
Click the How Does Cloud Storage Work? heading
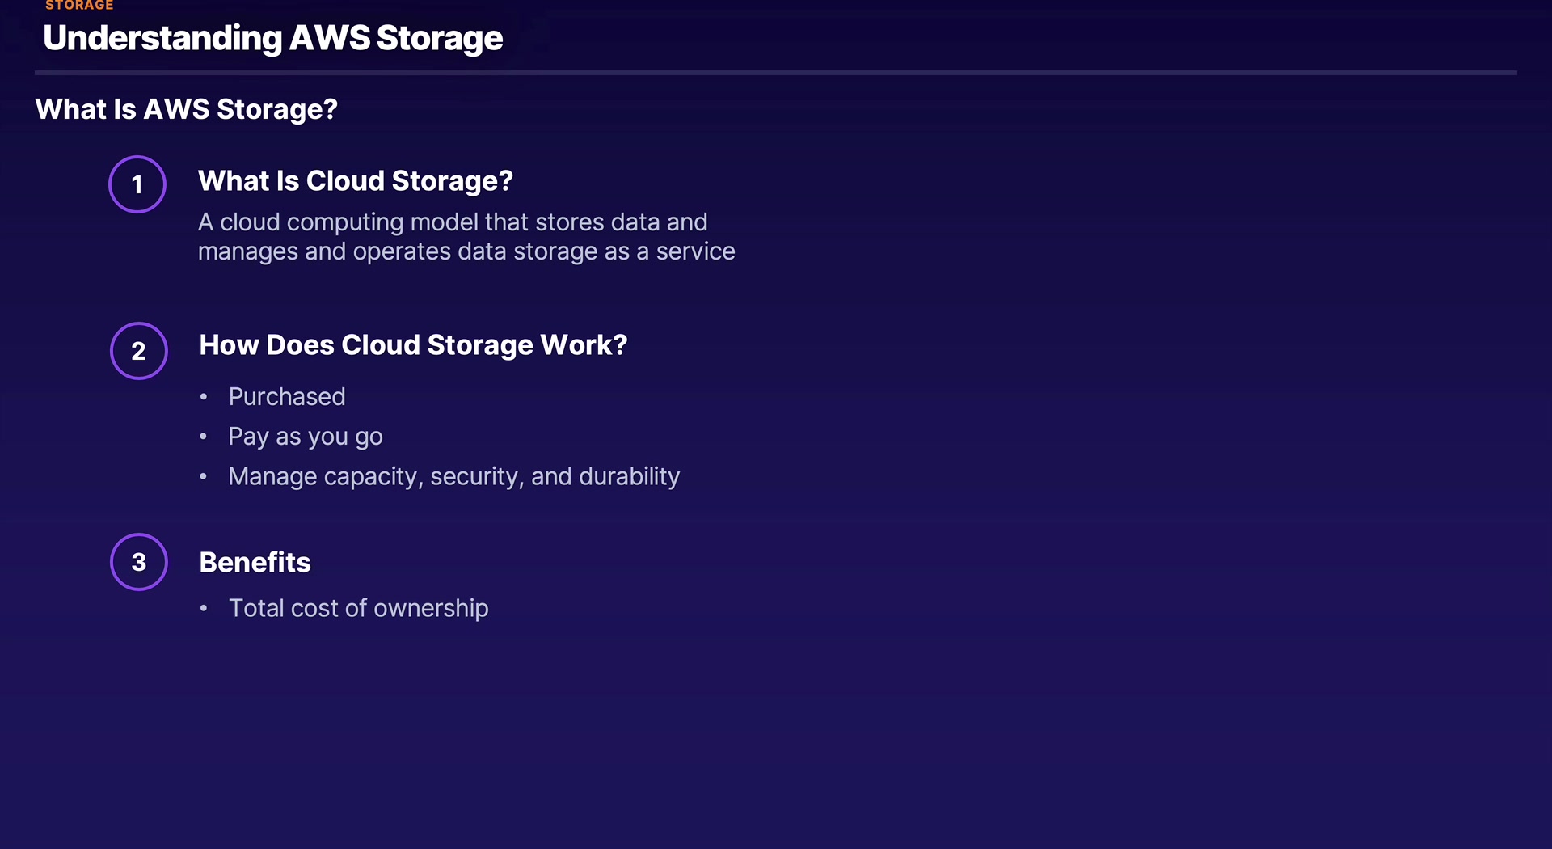(x=413, y=345)
